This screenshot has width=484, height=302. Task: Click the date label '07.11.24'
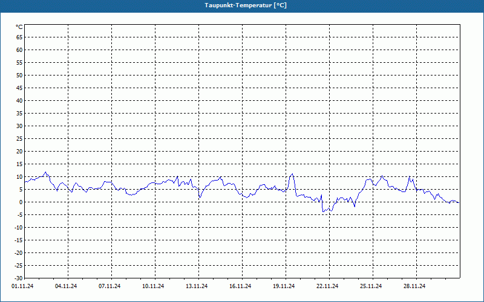[110, 286]
